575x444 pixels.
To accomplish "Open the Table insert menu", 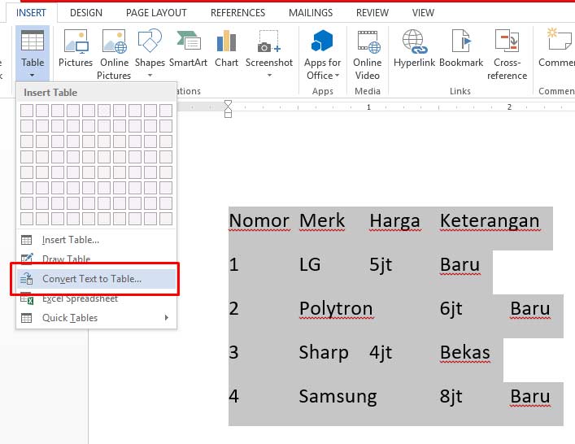I will click(33, 54).
